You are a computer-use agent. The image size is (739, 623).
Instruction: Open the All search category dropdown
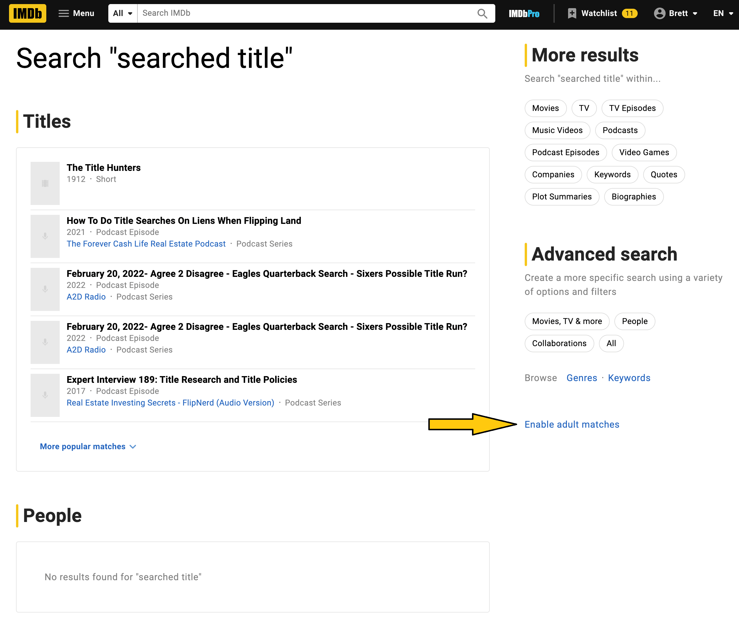coord(123,13)
